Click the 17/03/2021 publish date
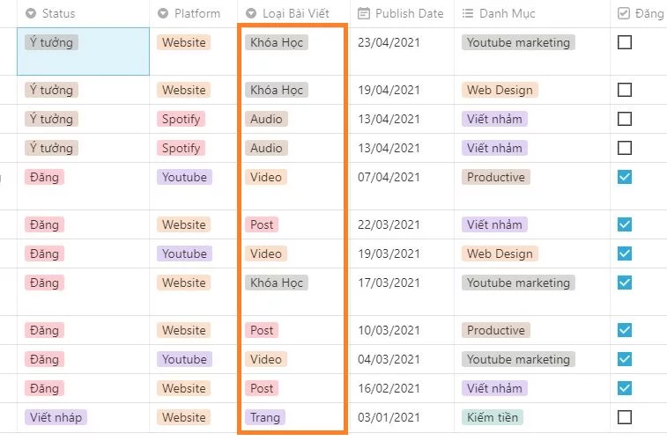This screenshot has height=448, width=667. pyautogui.click(x=389, y=283)
